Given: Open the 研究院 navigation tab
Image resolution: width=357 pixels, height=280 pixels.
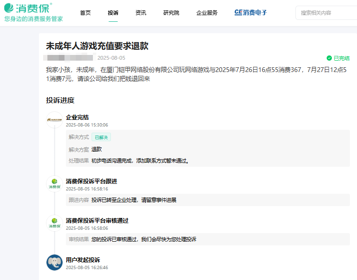Looking at the screenshot, I should (x=171, y=13).
